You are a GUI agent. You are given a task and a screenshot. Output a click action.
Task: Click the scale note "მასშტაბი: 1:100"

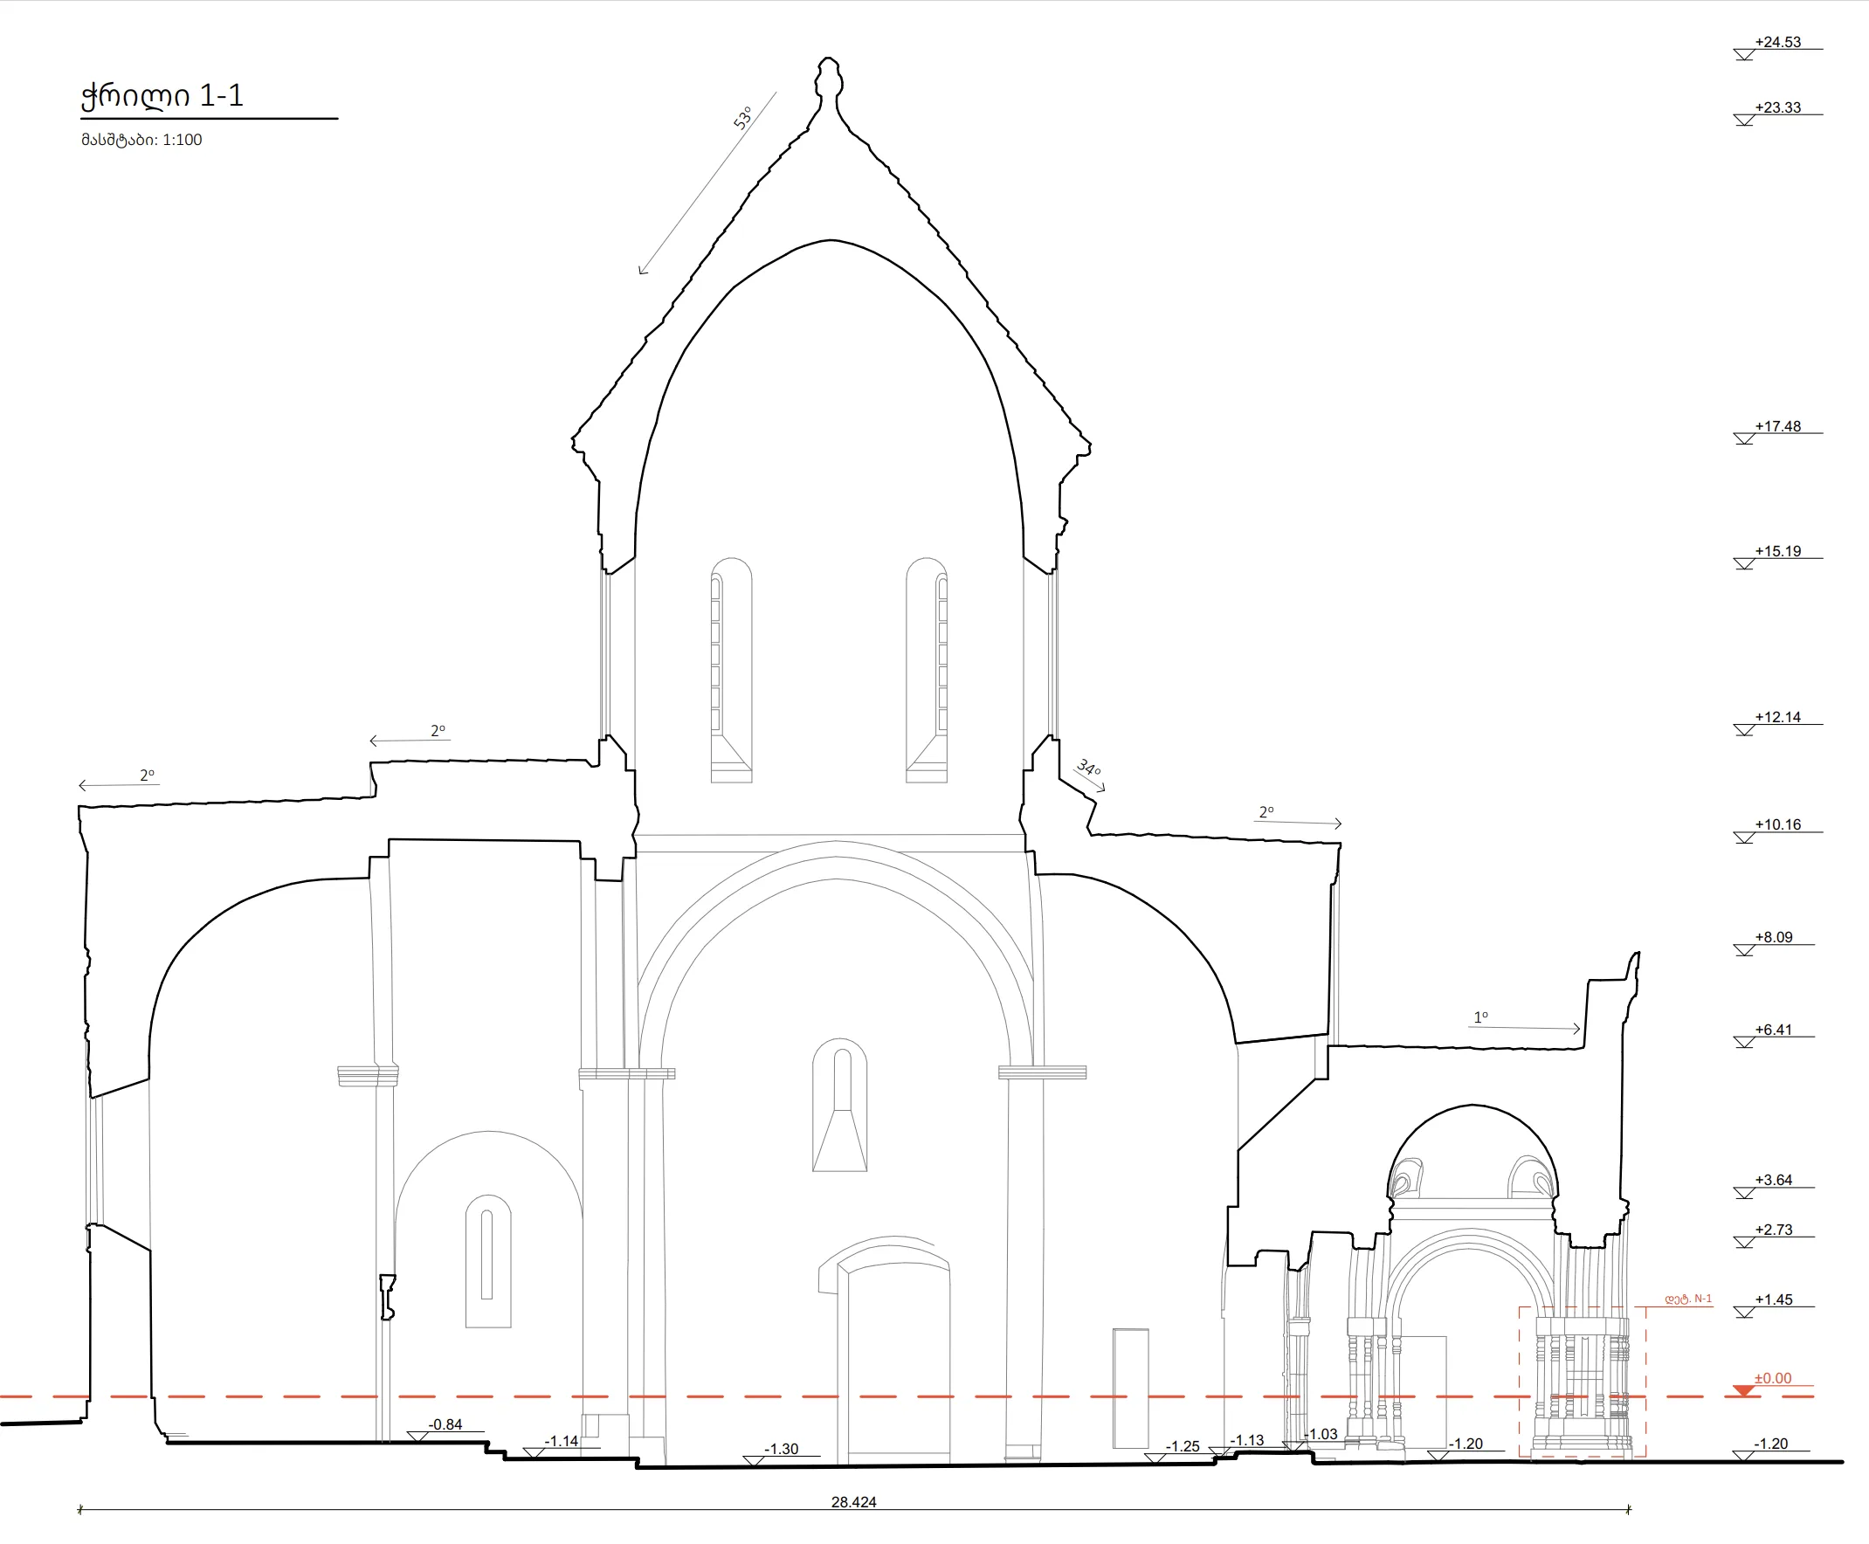(141, 140)
